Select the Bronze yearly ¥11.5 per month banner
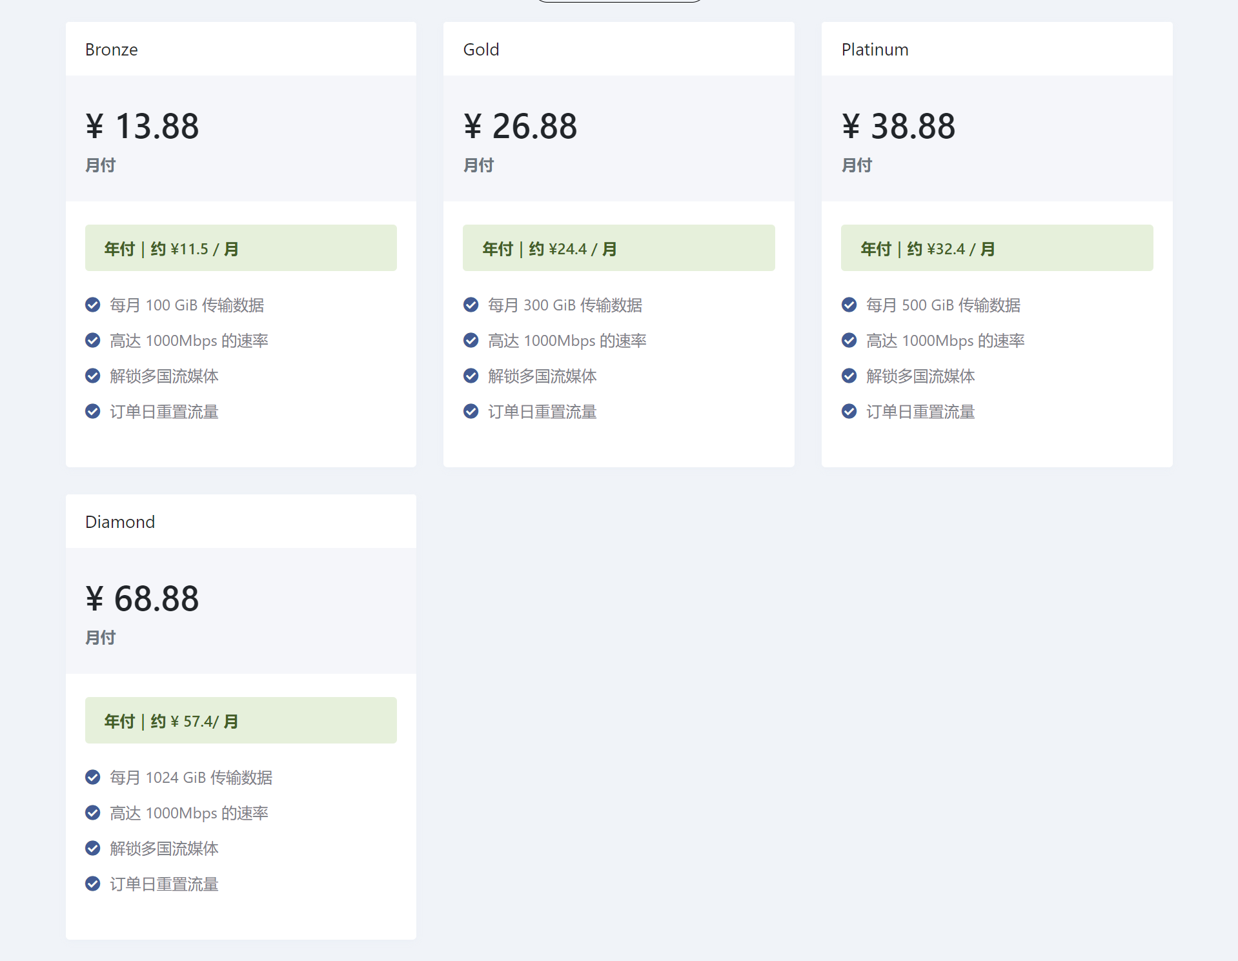The height and width of the screenshot is (961, 1238). [x=241, y=248]
